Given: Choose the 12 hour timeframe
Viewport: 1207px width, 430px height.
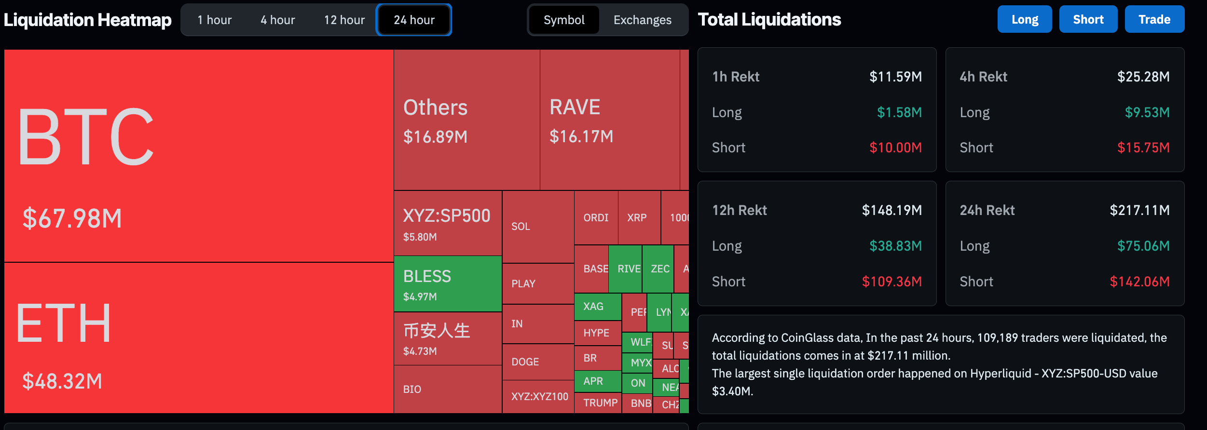Looking at the screenshot, I should [x=344, y=20].
